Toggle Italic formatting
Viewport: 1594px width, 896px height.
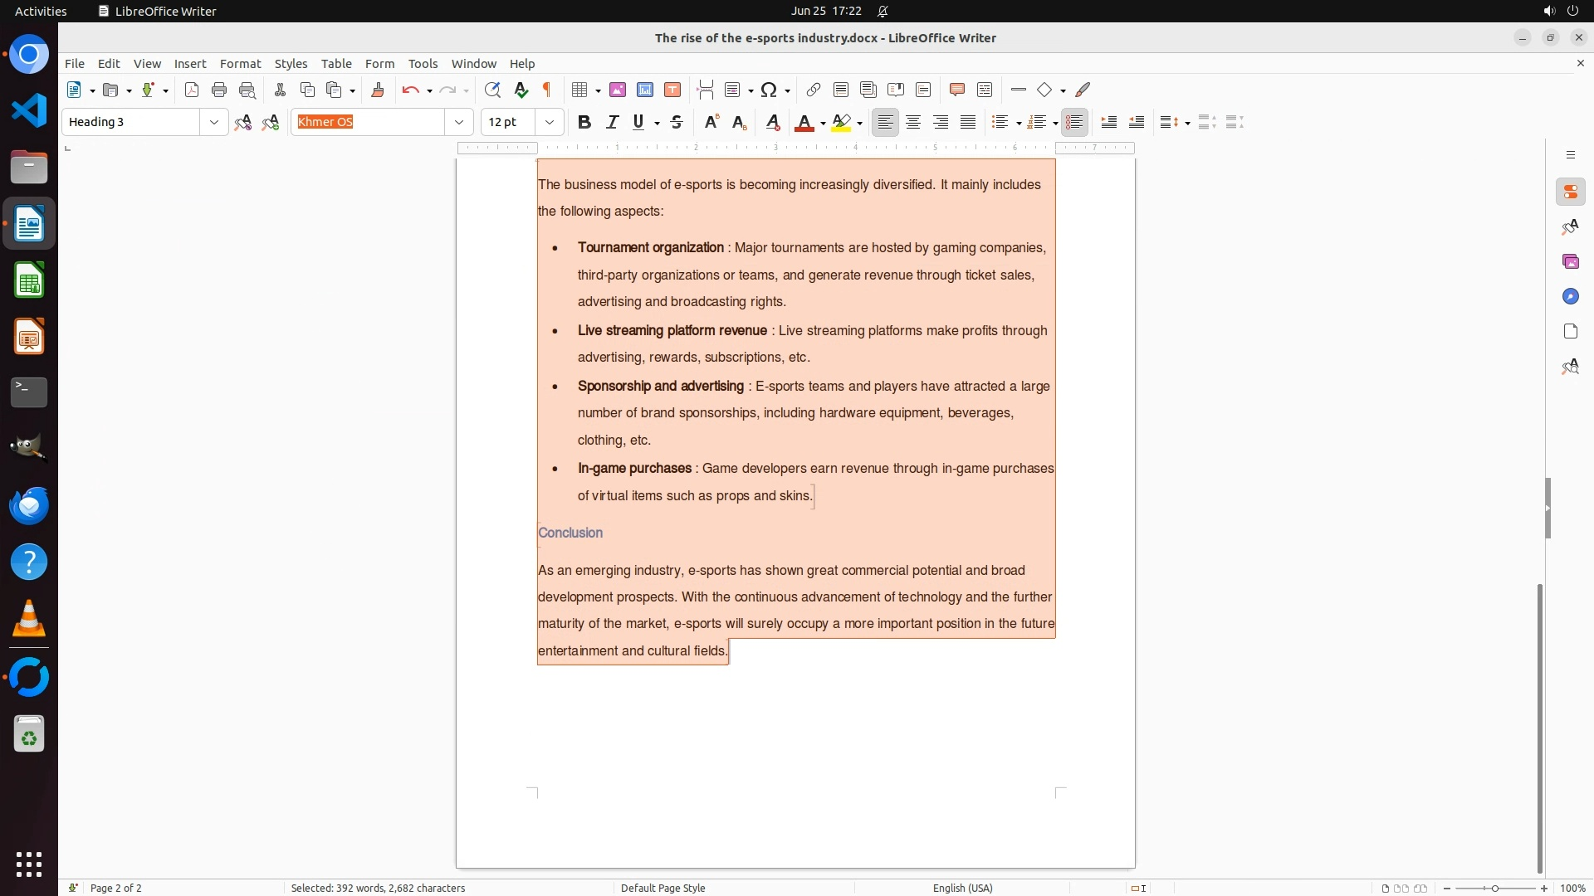tap(612, 122)
